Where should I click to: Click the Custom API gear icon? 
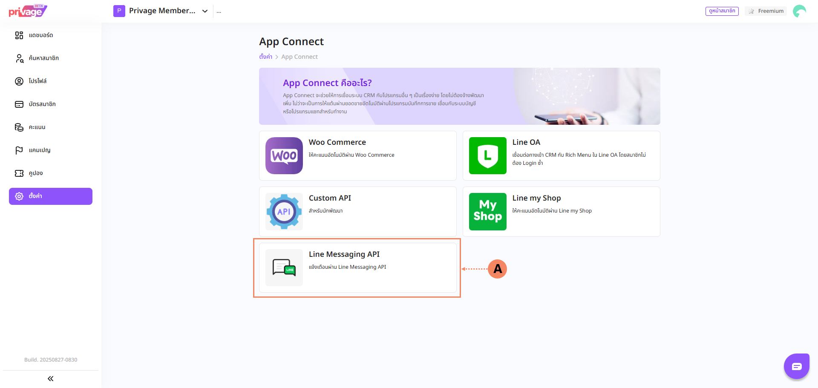click(284, 212)
